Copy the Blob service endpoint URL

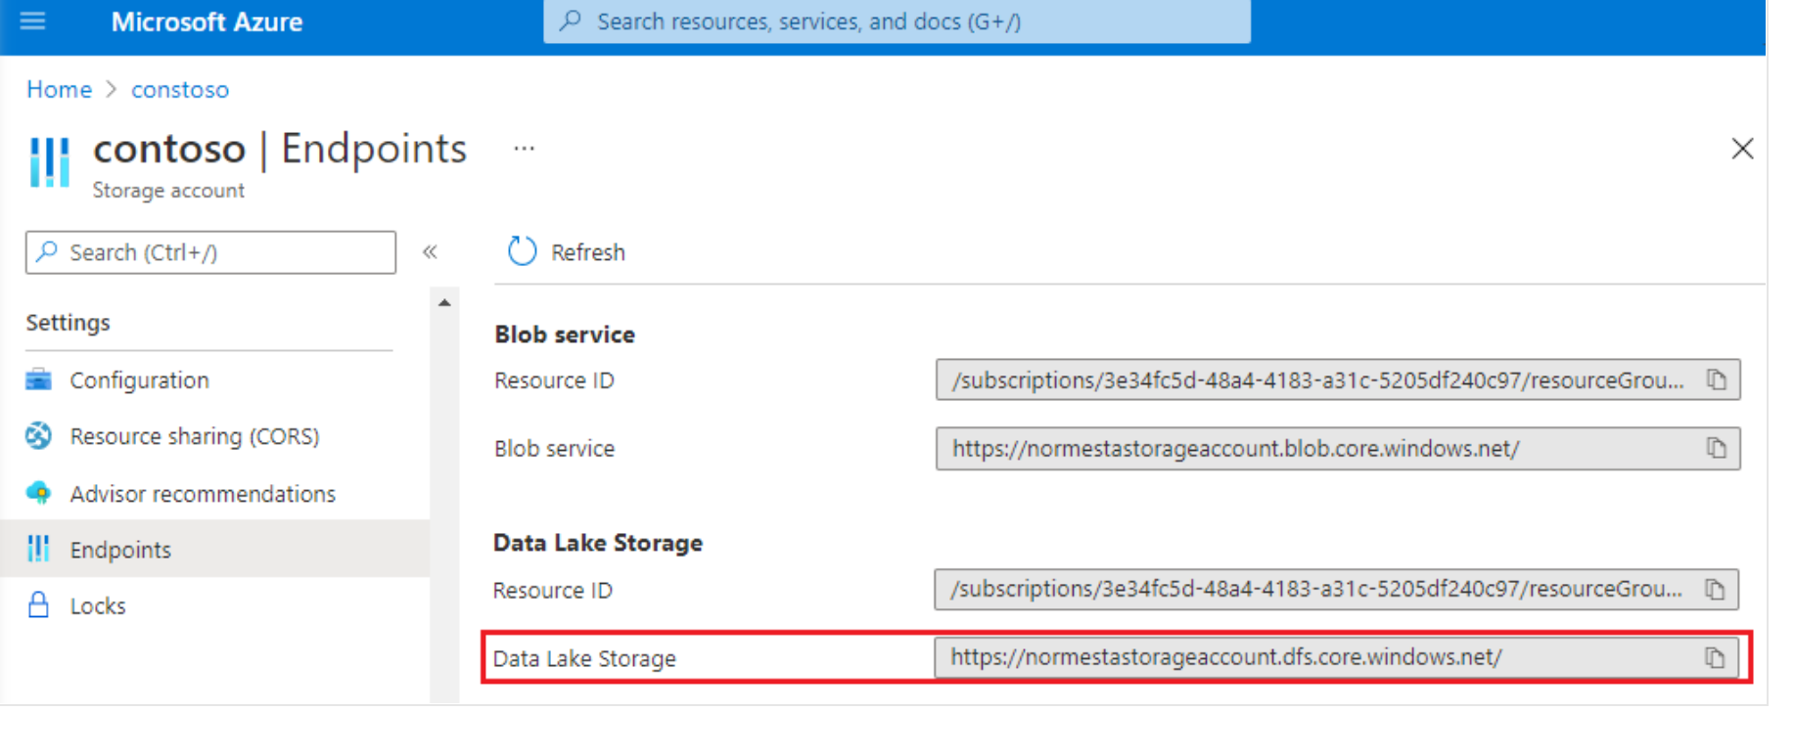(x=1716, y=448)
